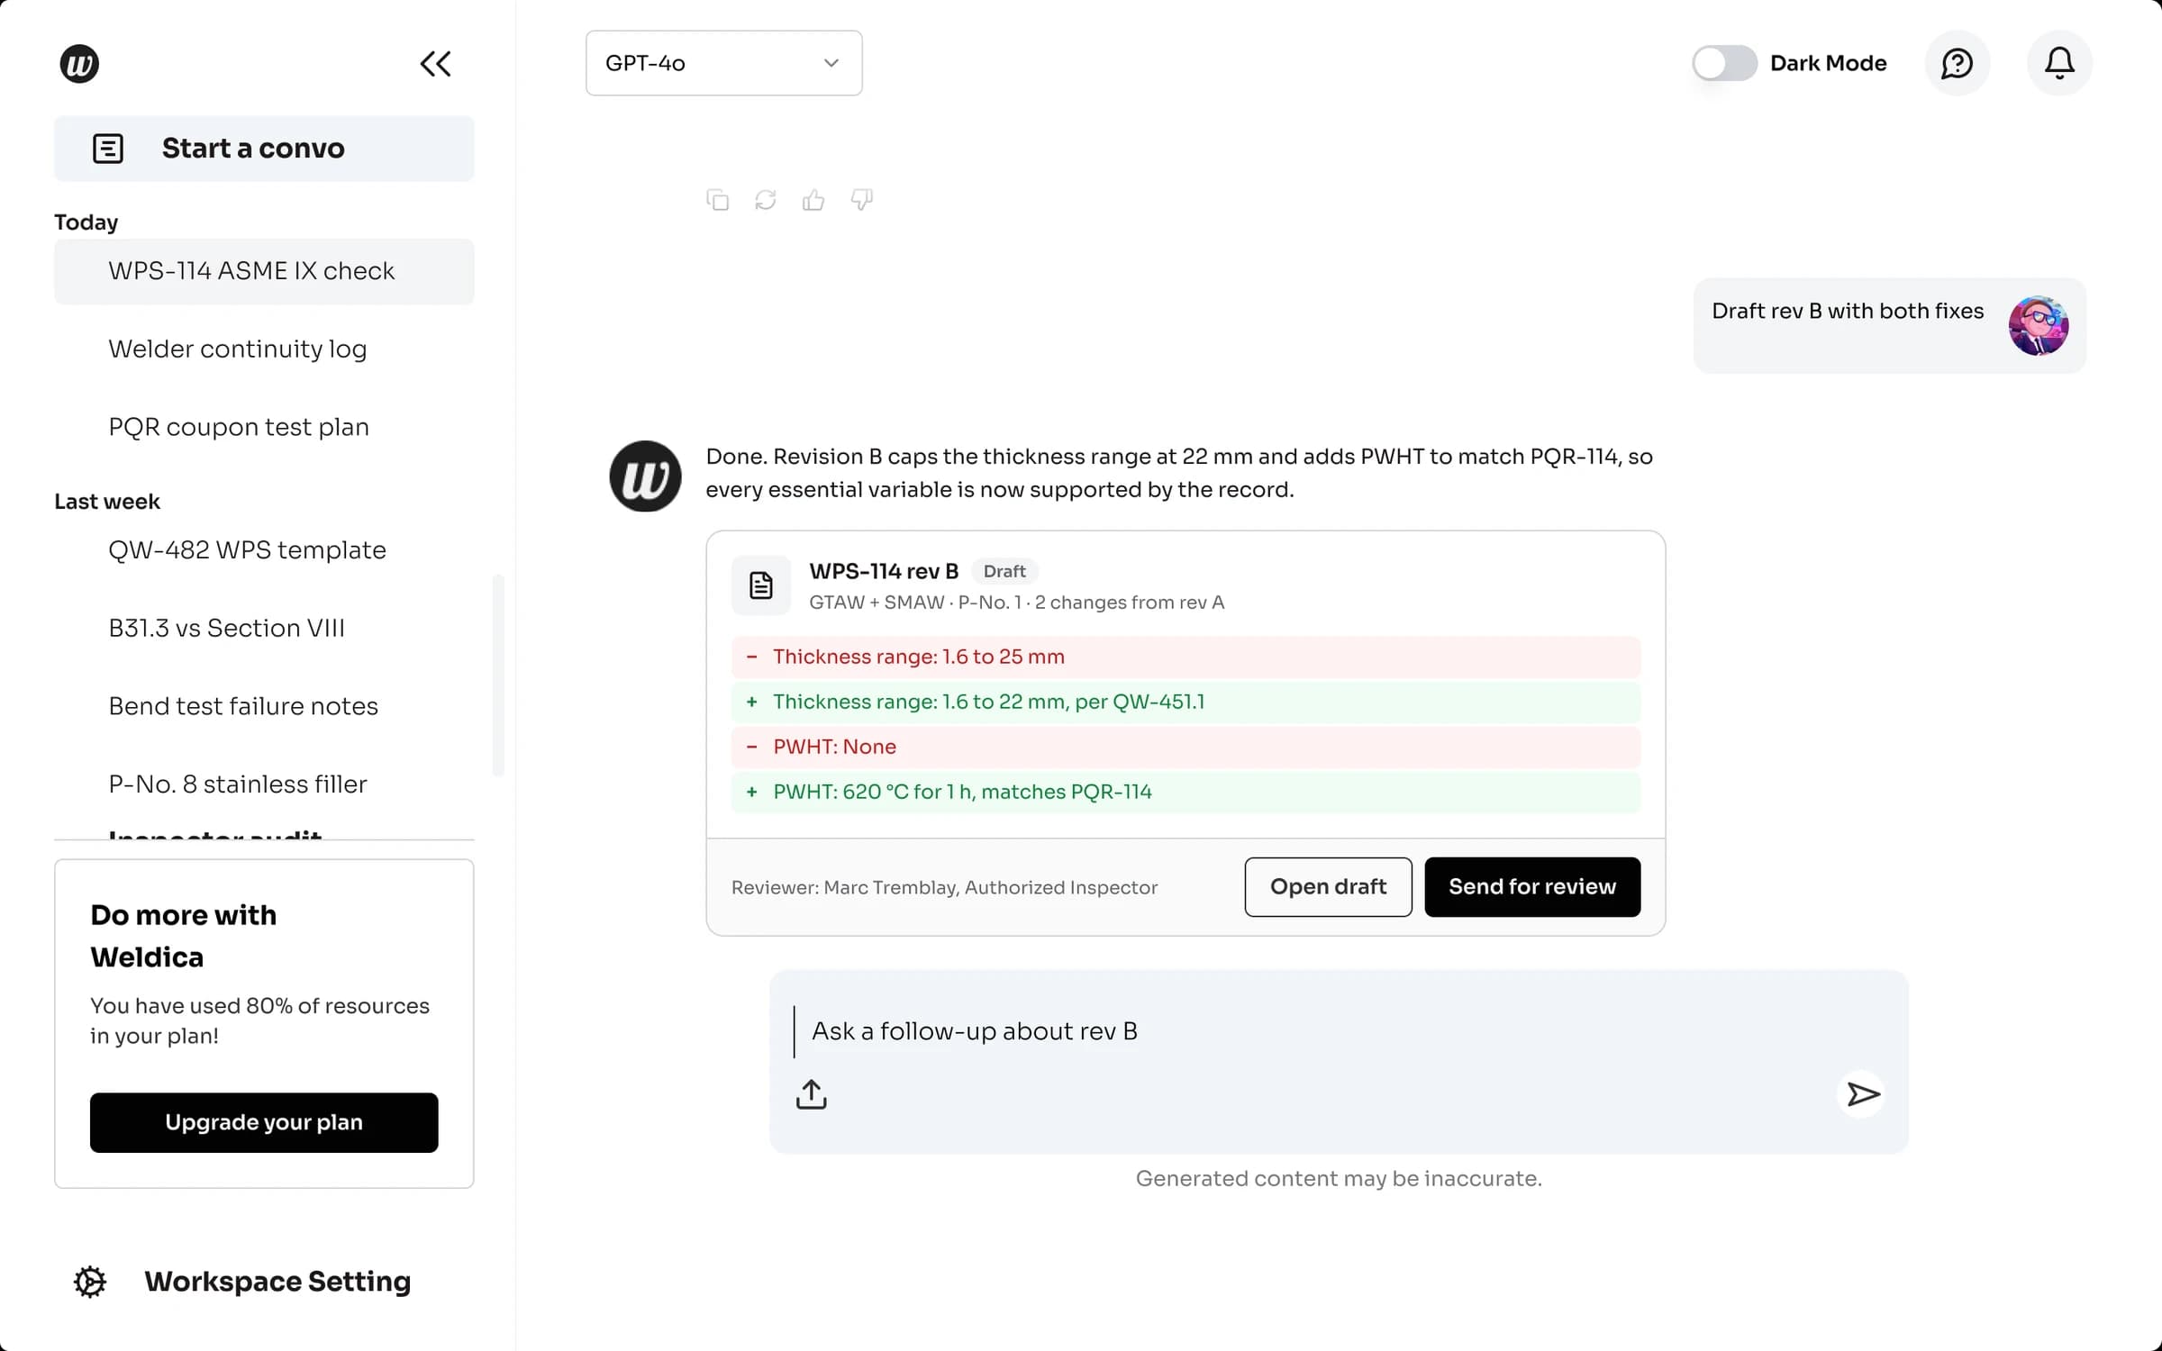Screen dimensions: 2162x1351
Task: Click added line PWHT 620 °C for 1 h
Action: pos(1185,793)
